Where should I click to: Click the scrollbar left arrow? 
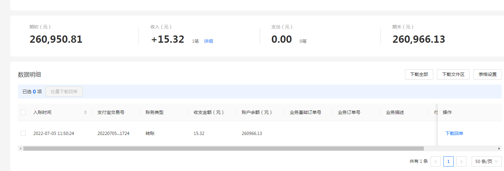[21, 148]
